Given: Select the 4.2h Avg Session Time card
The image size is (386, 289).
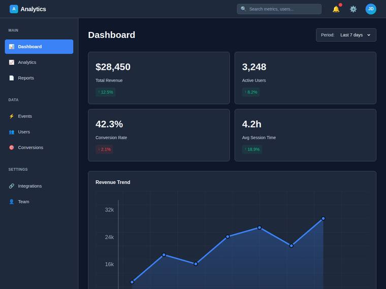Looking at the screenshot, I should coord(306,135).
